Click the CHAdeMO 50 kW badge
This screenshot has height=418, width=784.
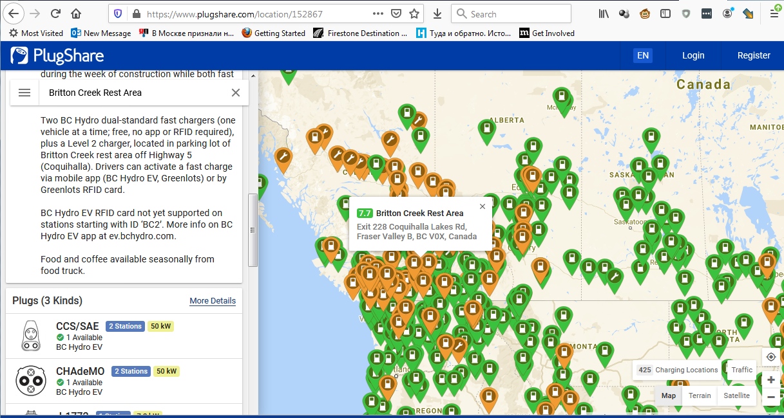167,371
